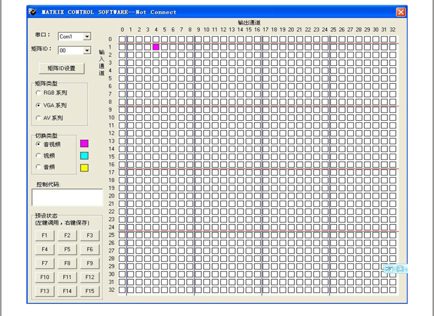Click the magenta cell at input 1, output 4
Viewport: 434px width, 316px height.
[156, 47]
